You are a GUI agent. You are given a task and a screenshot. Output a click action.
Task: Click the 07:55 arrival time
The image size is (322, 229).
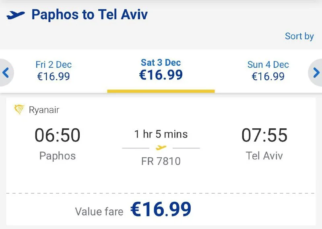pos(264,135)
